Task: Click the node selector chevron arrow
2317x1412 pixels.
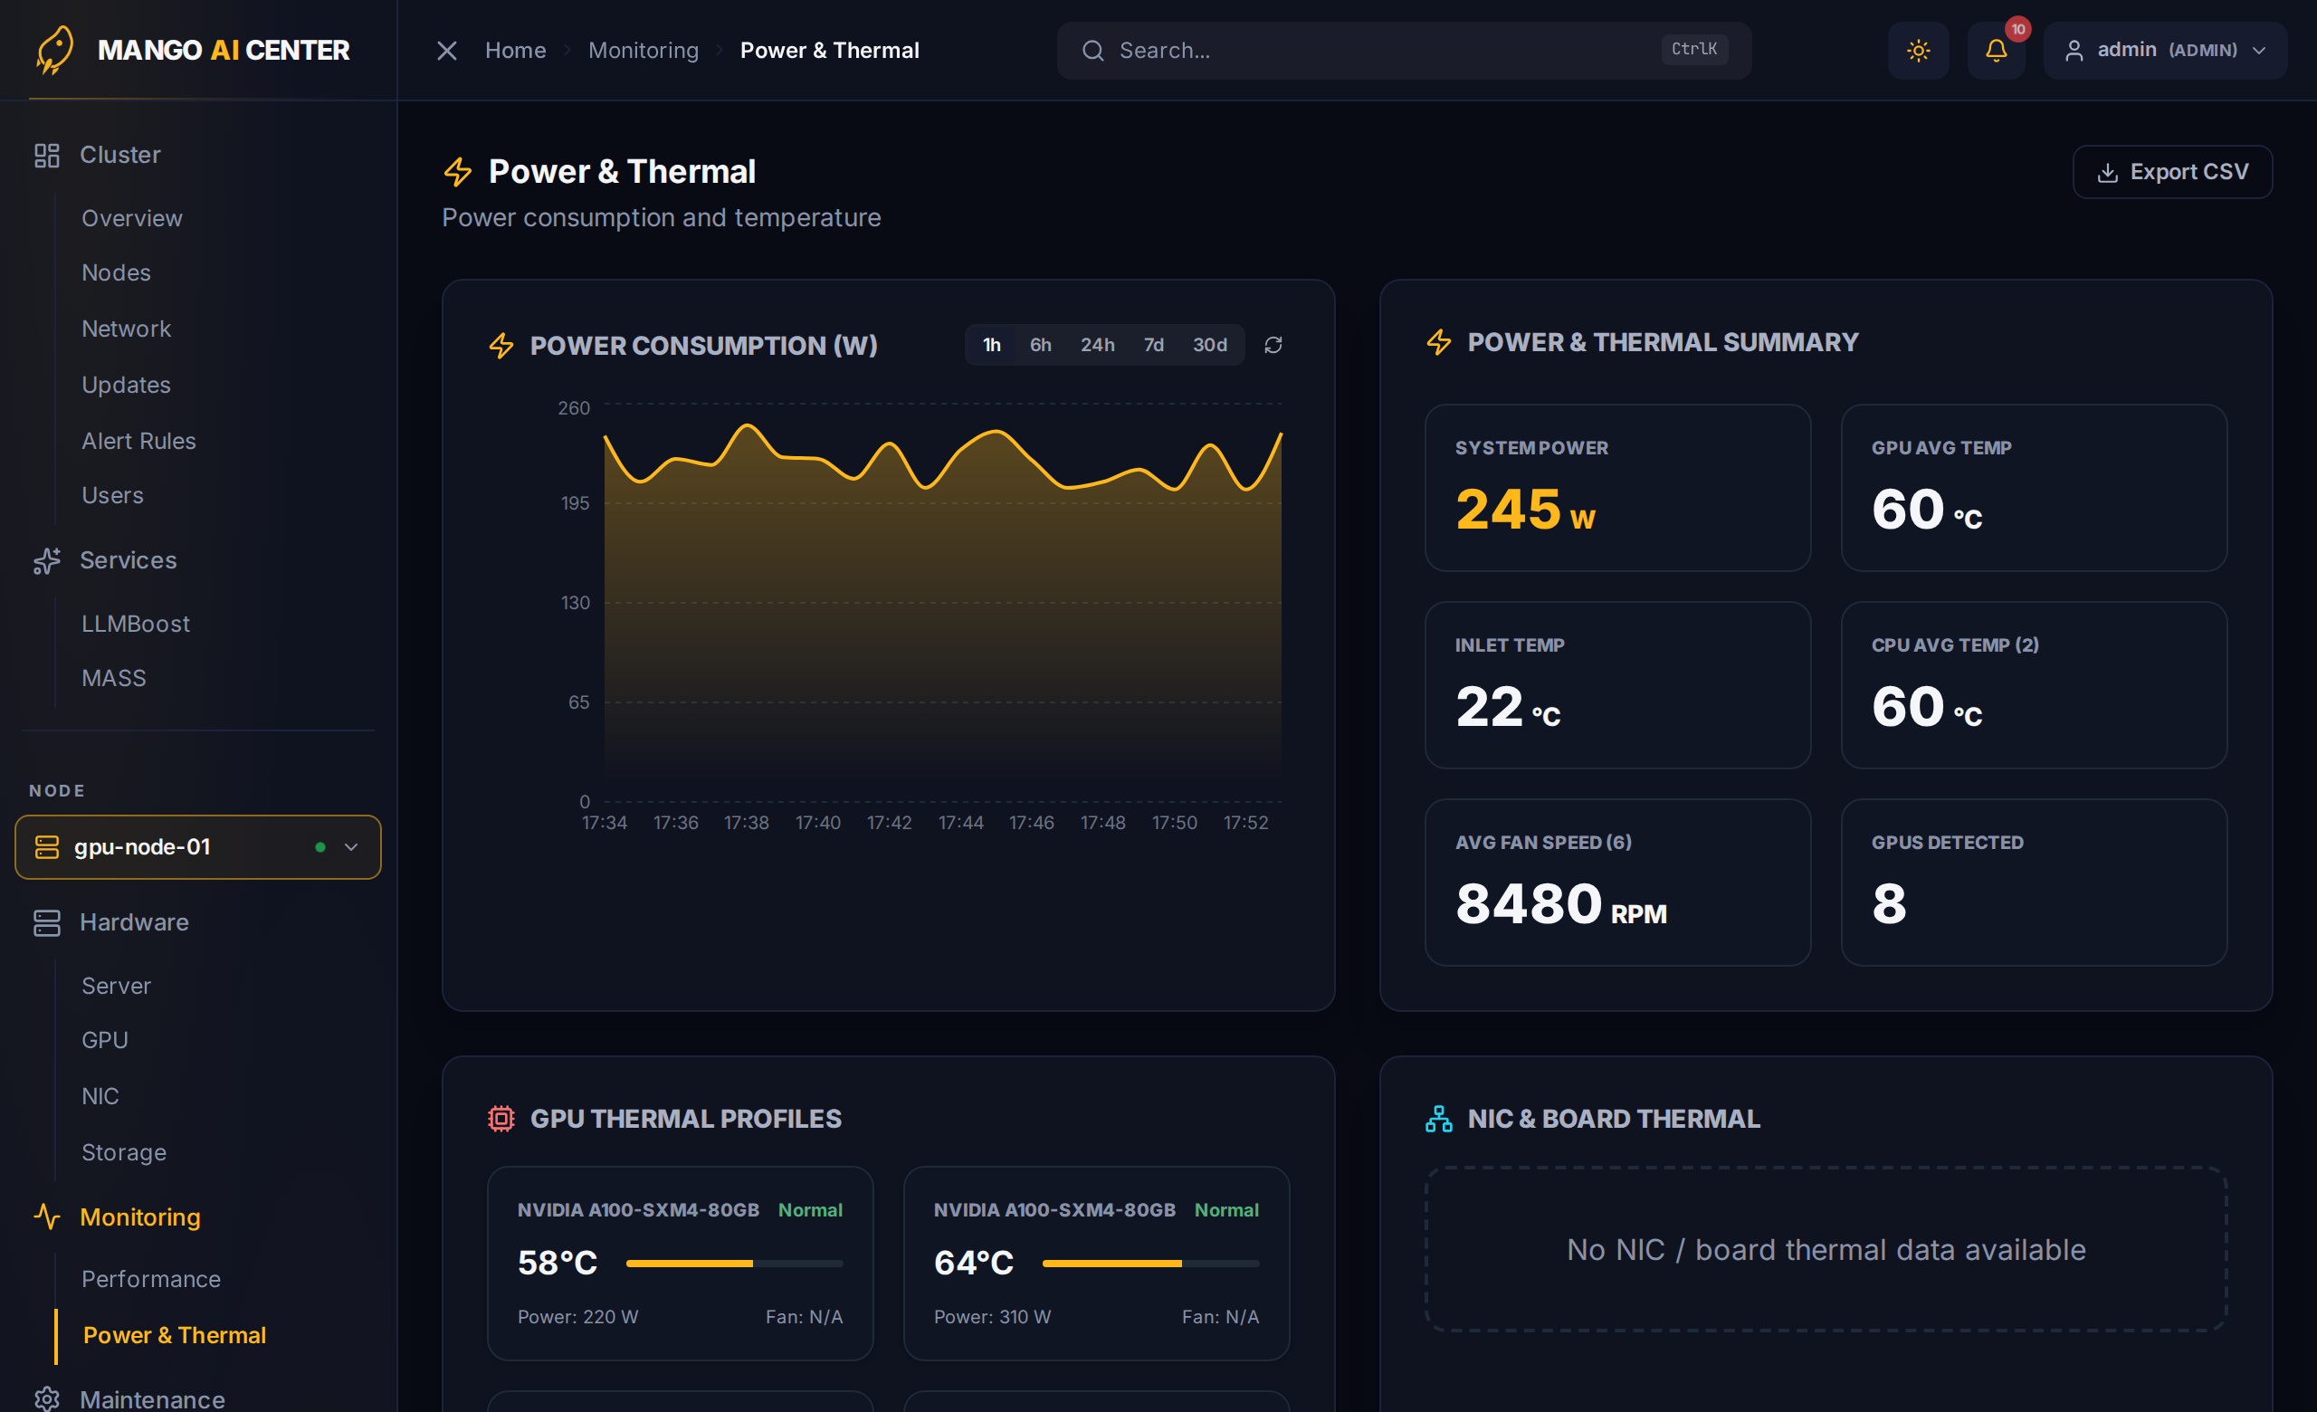Action: coord(351,847)
